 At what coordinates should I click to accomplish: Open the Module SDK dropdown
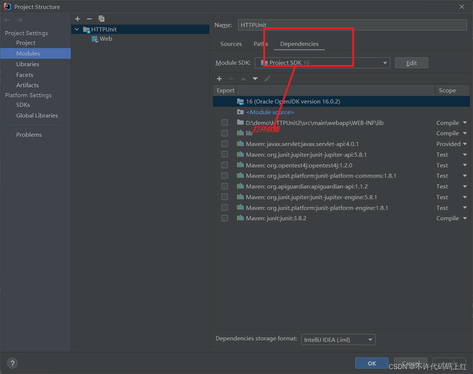point(322,63)
